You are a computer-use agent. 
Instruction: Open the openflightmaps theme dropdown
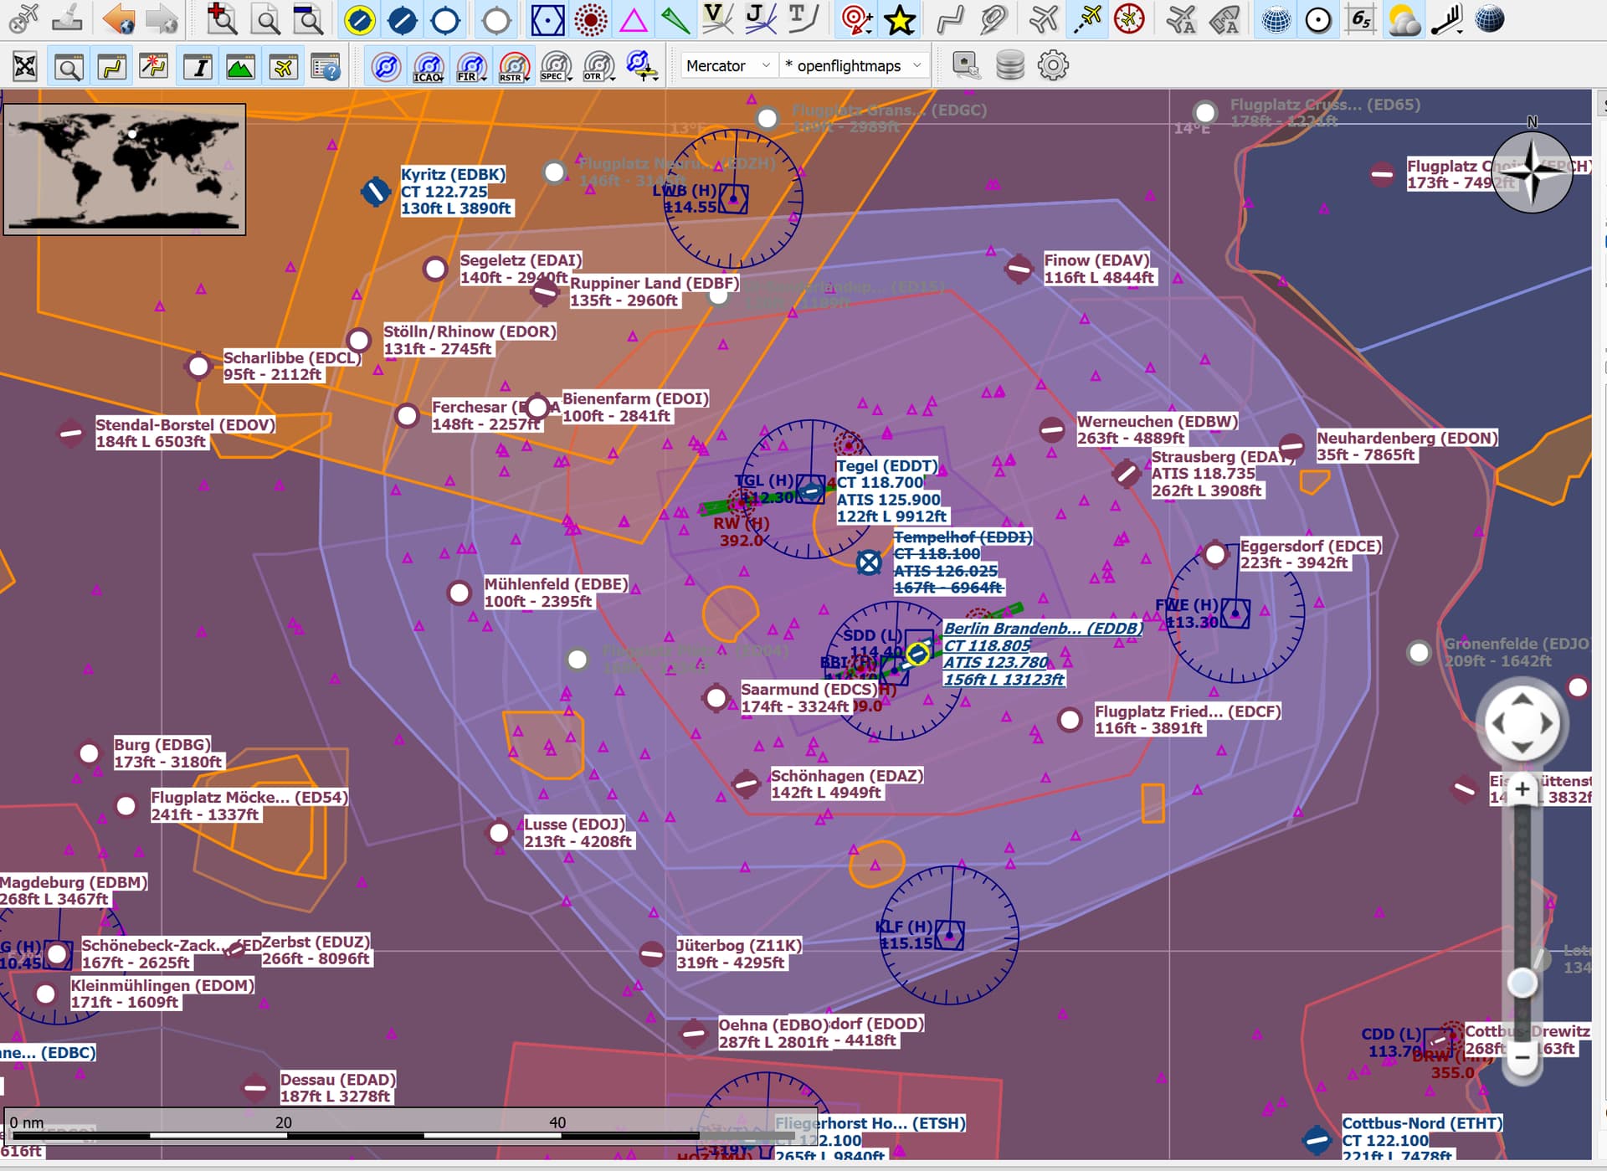coord(853,65)
